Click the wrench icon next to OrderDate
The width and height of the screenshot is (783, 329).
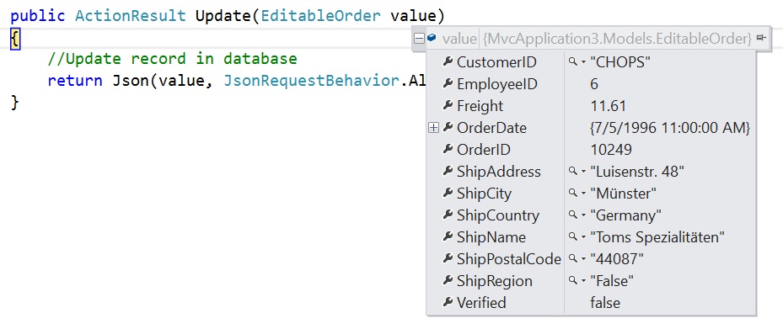pos(448,128)
